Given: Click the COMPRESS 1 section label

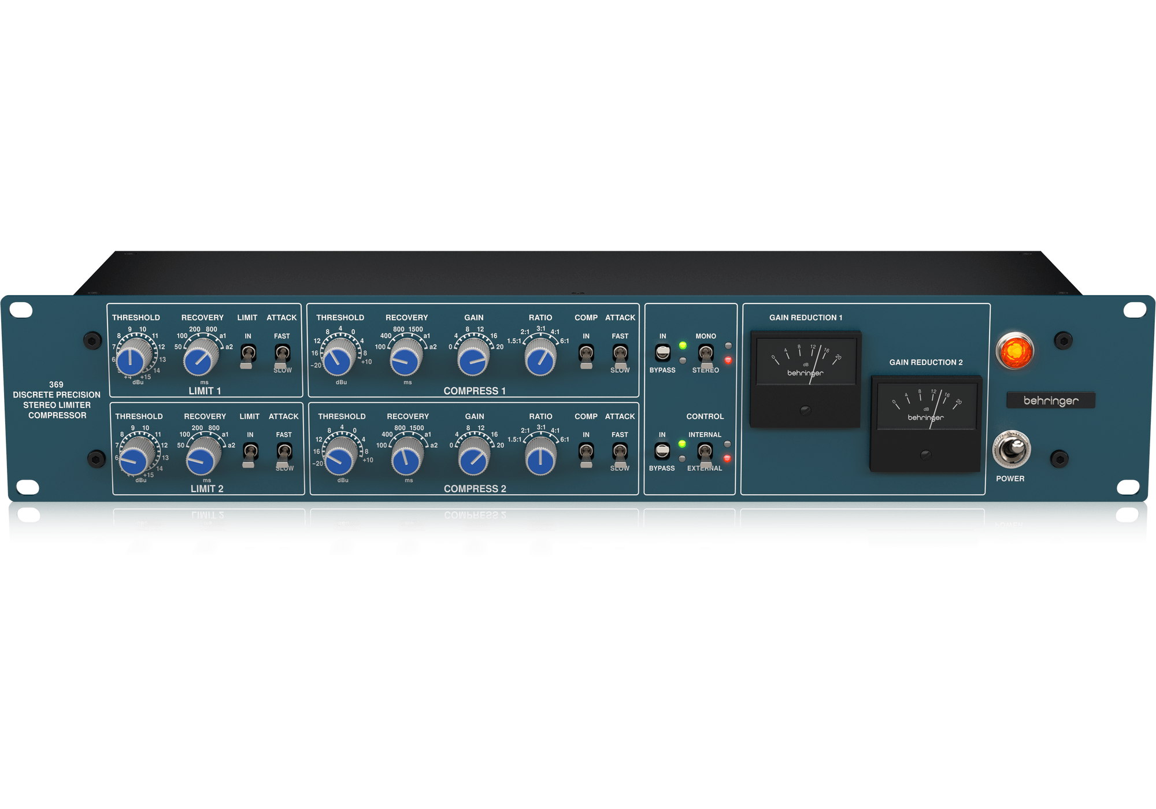Looking at the screenshot, I should (x=475, y=391).
